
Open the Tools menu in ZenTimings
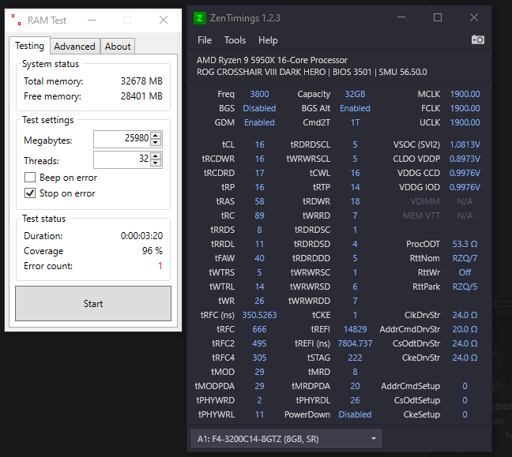(x=235, y=40)
